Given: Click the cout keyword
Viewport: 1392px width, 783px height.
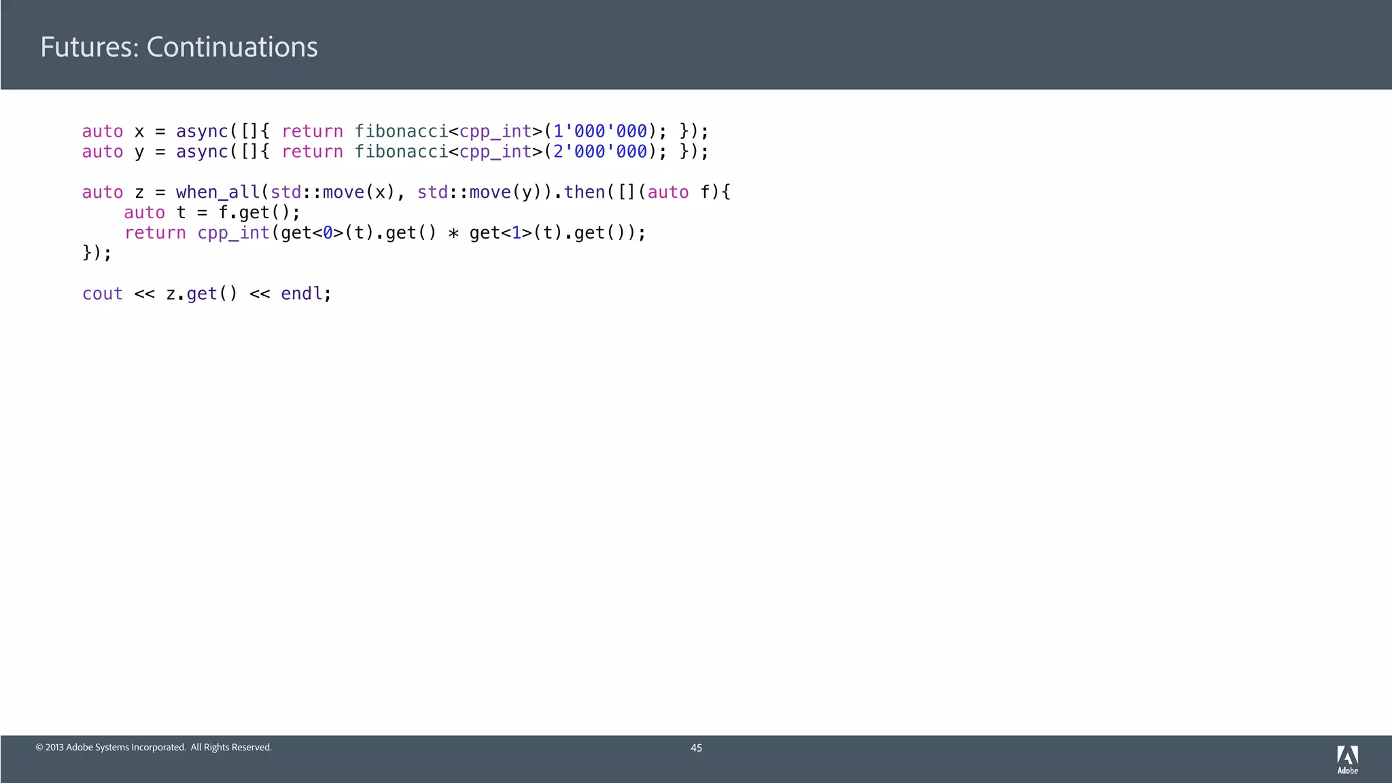Looking at the screenshot, I should coord(103,294).
